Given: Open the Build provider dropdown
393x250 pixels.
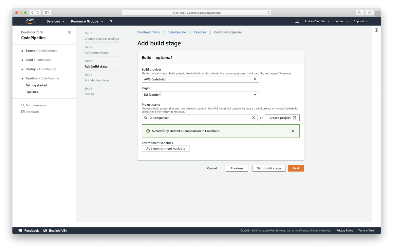Looking at the screenshot, I should (200, 79).
